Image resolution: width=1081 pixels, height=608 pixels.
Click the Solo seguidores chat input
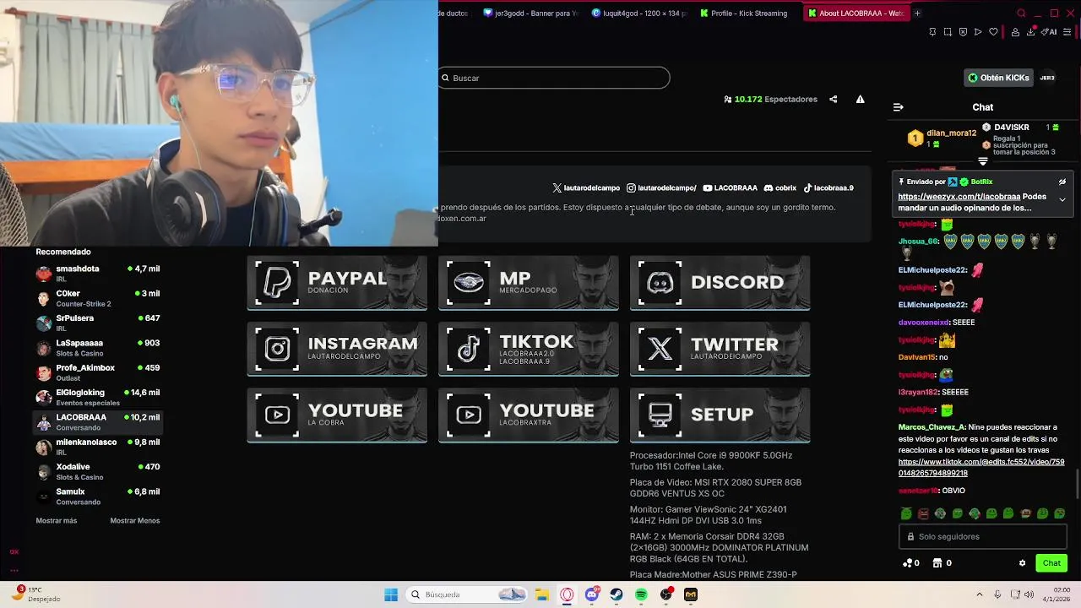pos(983,536)
